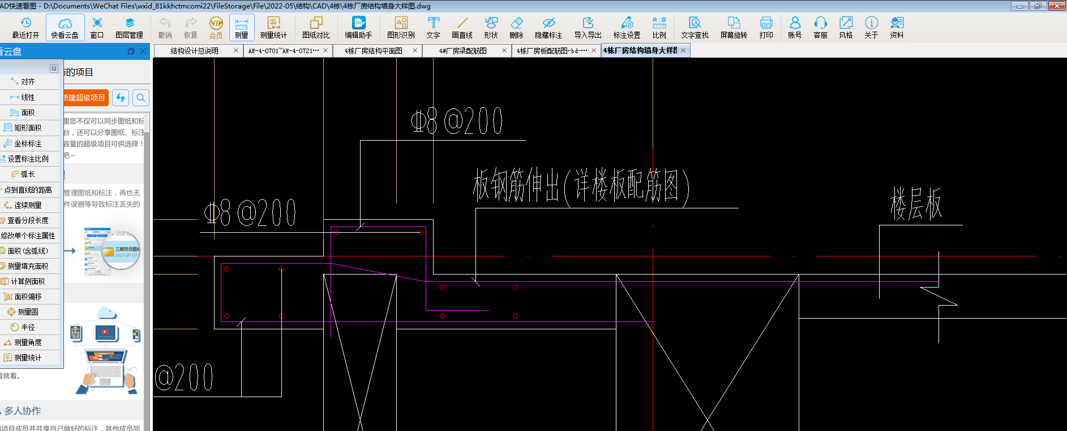
Task: Click the sync refresh icon in cloud panel
Action: [x=121, y=98]
